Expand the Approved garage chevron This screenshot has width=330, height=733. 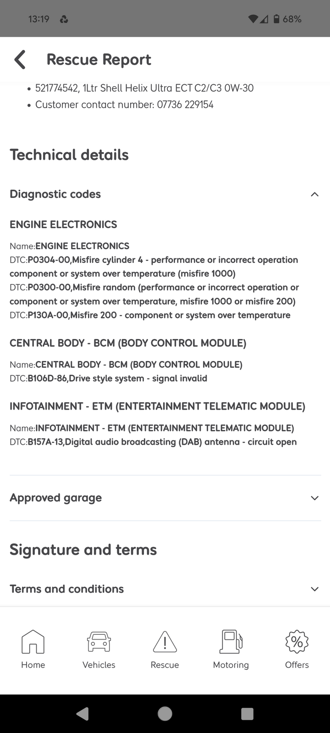(x=314, y=498)
